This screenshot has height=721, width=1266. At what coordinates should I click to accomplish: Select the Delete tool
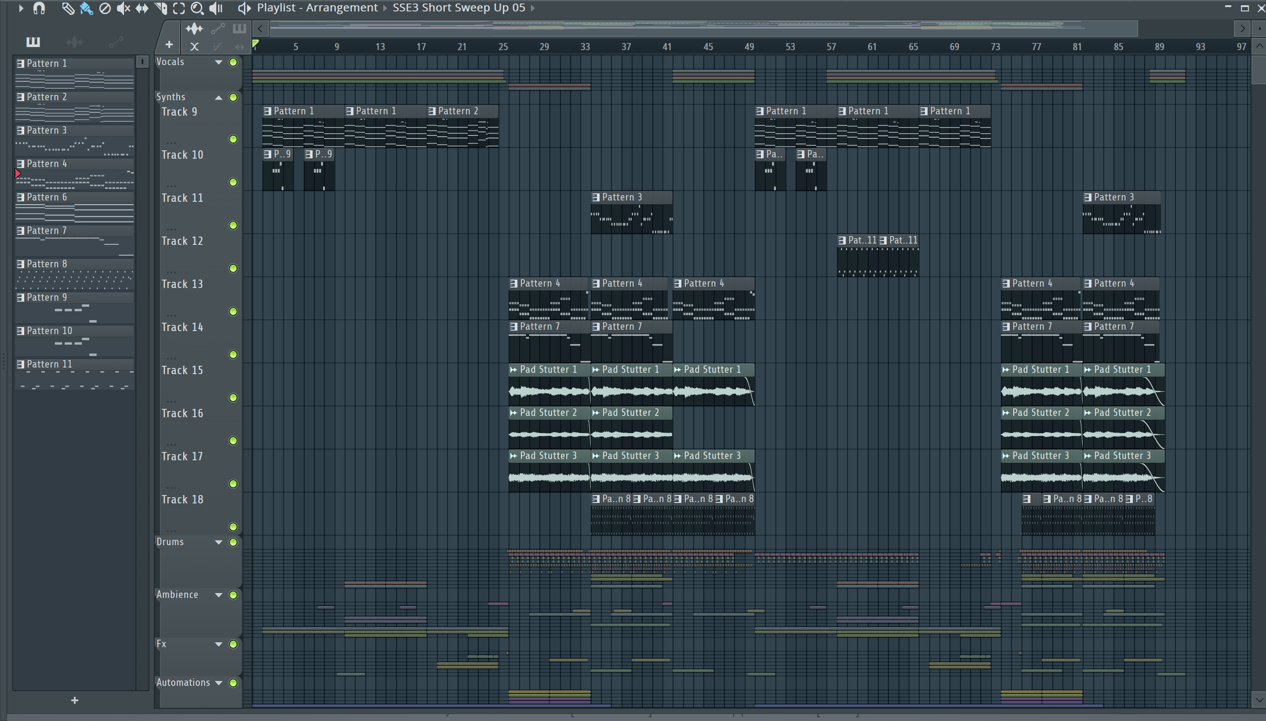(x=105, y=8)
